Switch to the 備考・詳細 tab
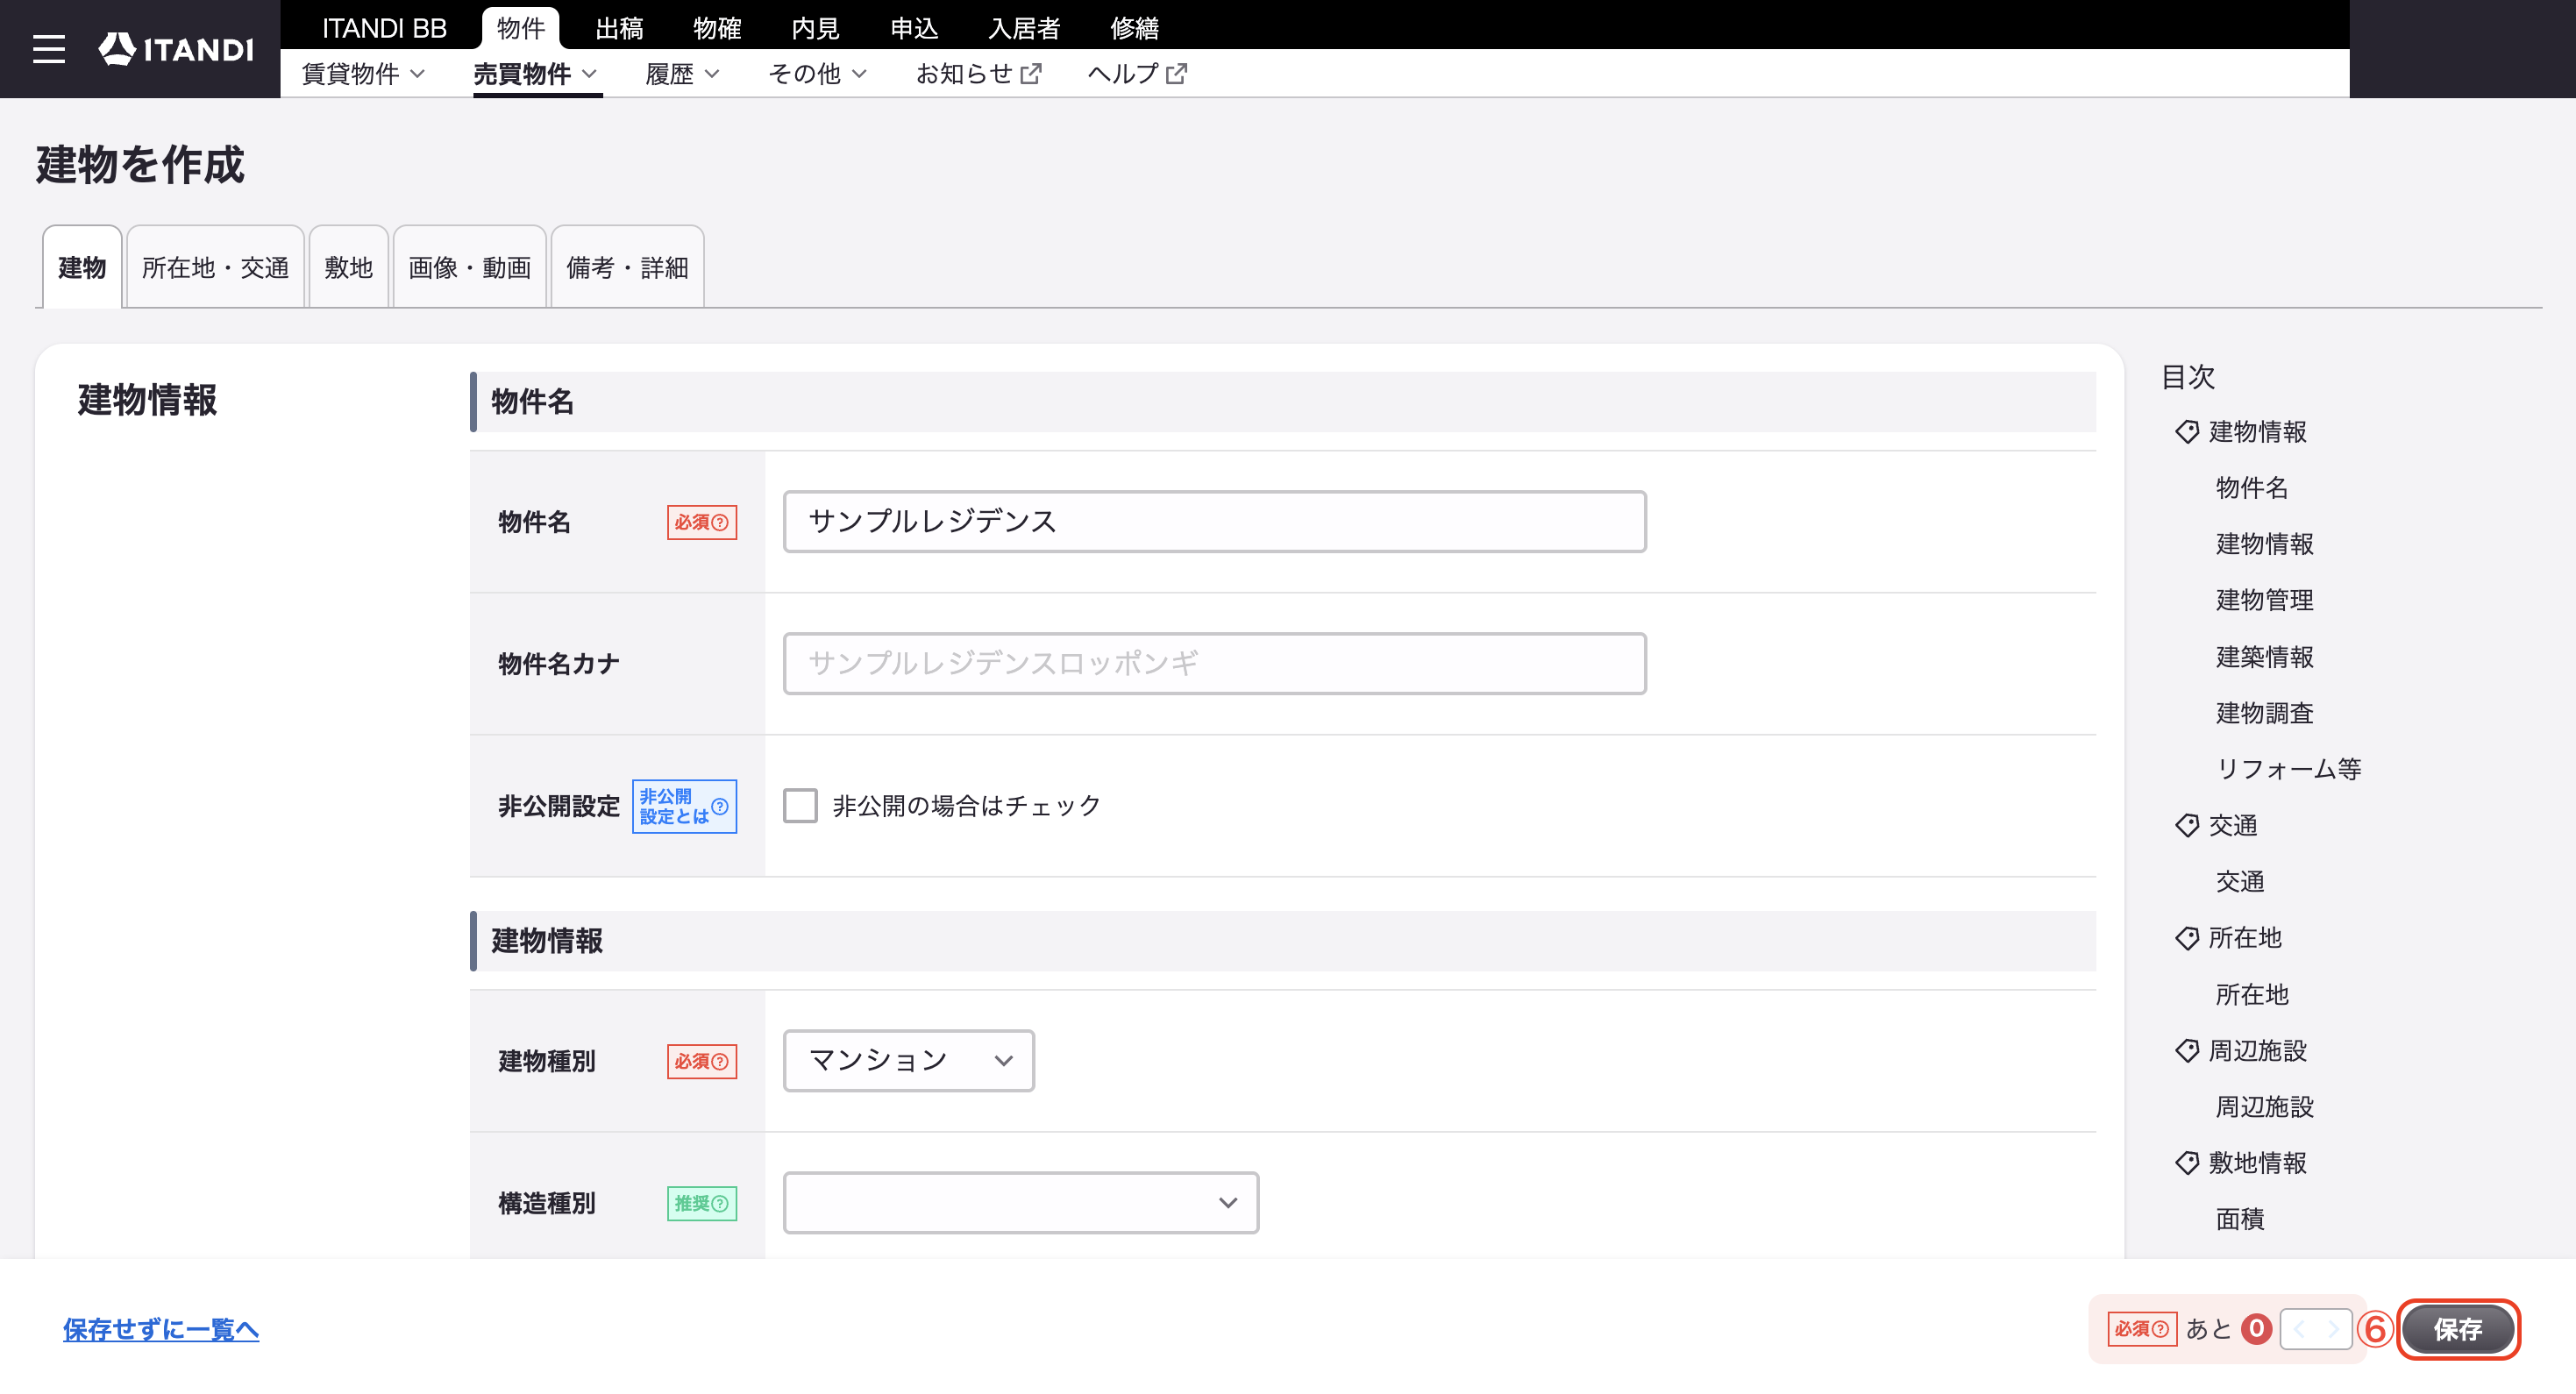The image size is (2576, 1394). tap(627, 267)
